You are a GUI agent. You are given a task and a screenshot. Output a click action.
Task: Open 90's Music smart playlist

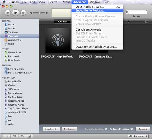point(14,89)
